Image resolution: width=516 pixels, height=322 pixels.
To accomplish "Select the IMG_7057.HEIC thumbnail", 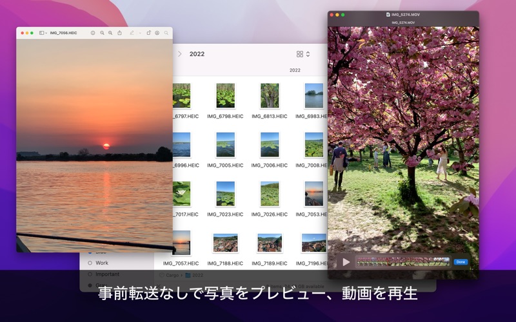I will pyautogui.click(x=182, y=243).
